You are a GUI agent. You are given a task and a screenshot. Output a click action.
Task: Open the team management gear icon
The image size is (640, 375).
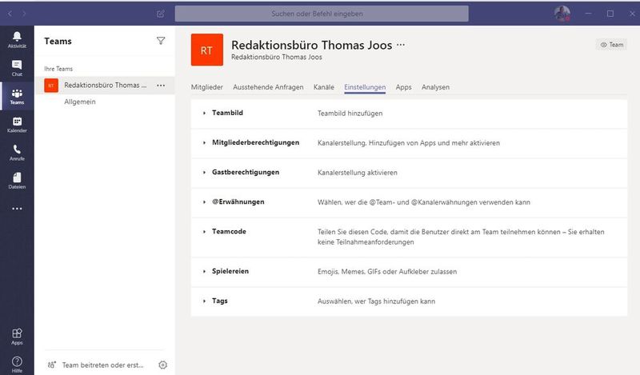(163, 365)
